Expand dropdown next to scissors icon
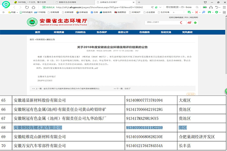Image resolution: width=227 pixels, height=151 pixels. (x=200, y=12)
